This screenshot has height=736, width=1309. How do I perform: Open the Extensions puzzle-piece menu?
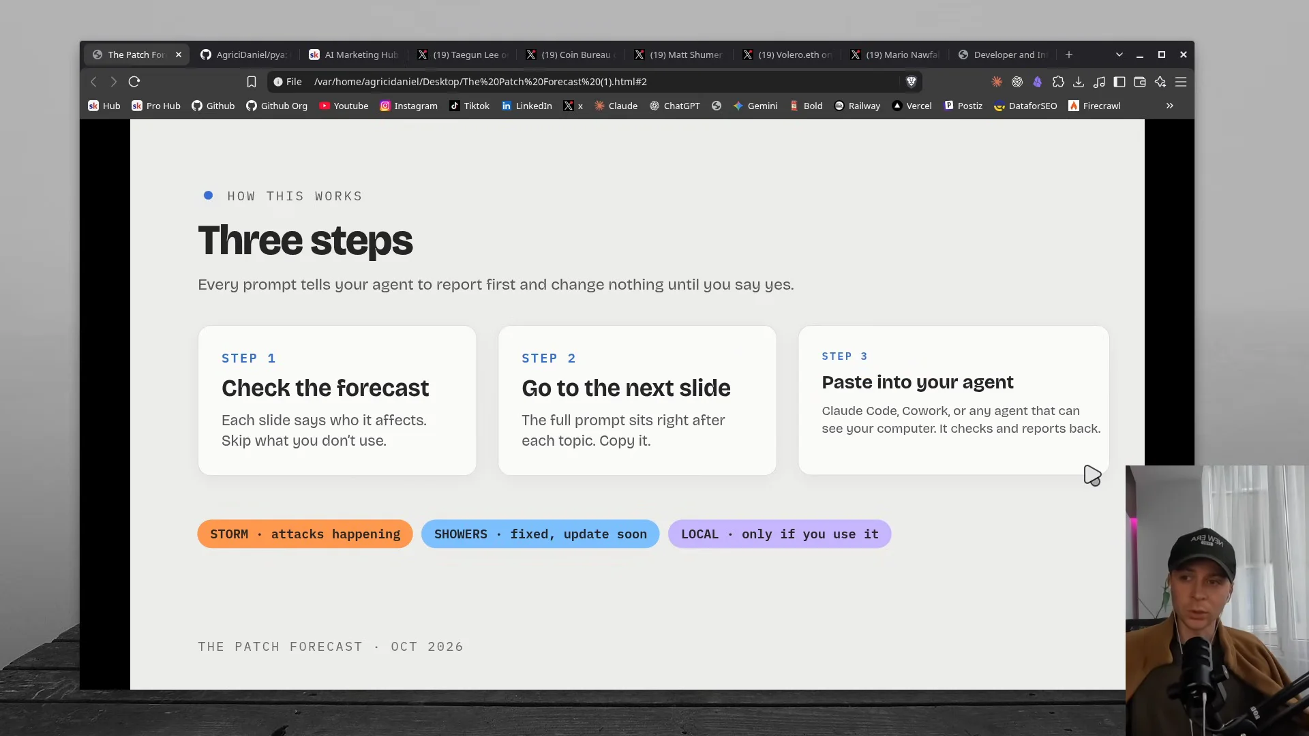click(1058, 82)
